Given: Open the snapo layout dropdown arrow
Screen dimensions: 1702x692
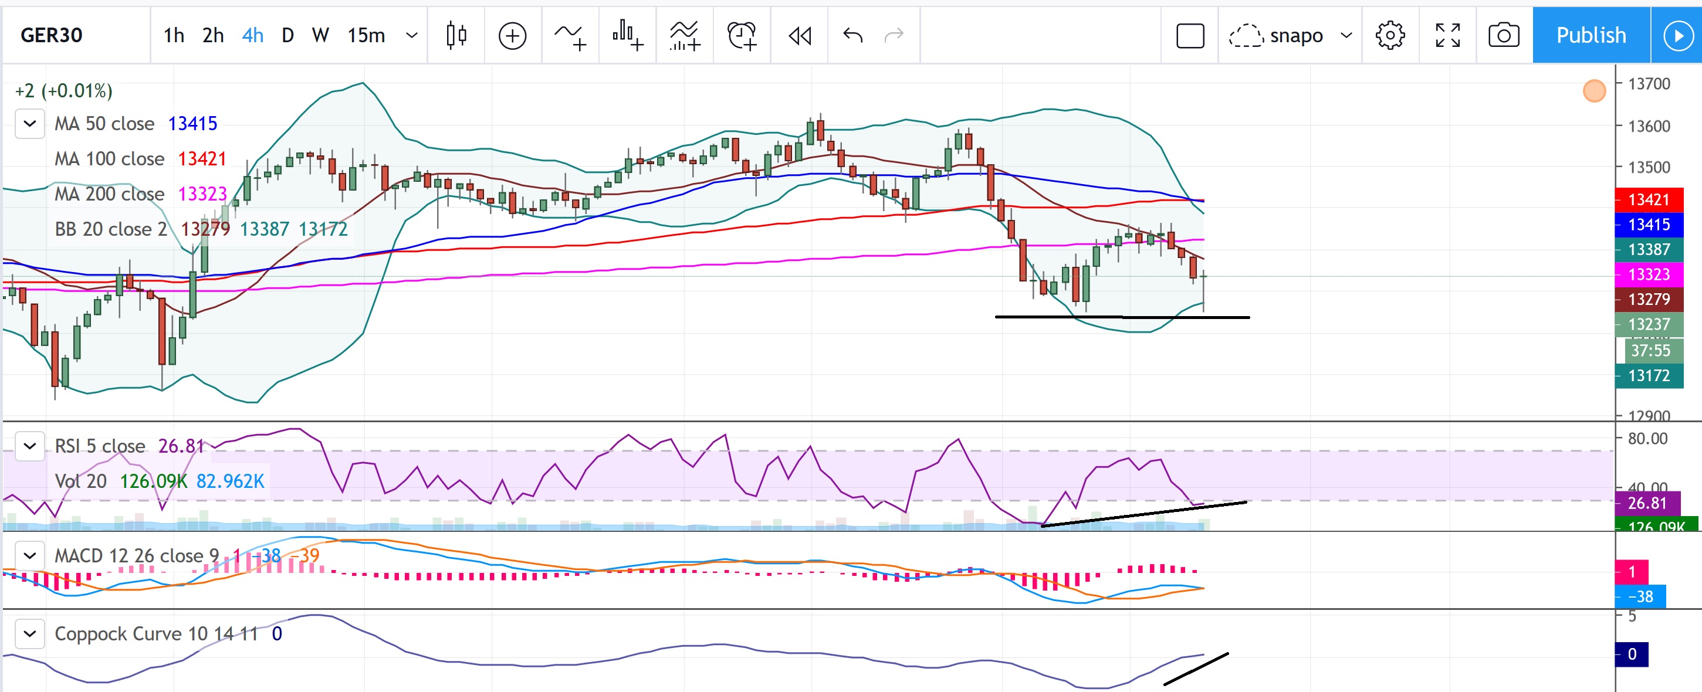Looking at the screenshot, I should 1346,35.
